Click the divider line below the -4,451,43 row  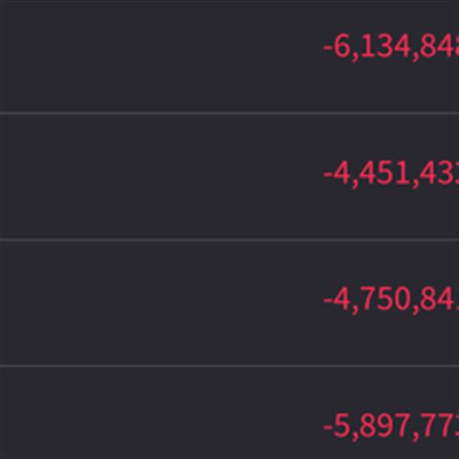click(x=229, y=239)
